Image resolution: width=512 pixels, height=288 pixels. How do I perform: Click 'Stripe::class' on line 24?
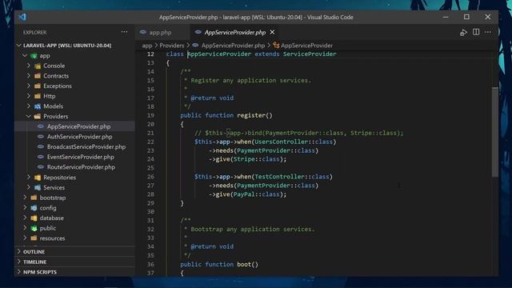tap(257, 159)
